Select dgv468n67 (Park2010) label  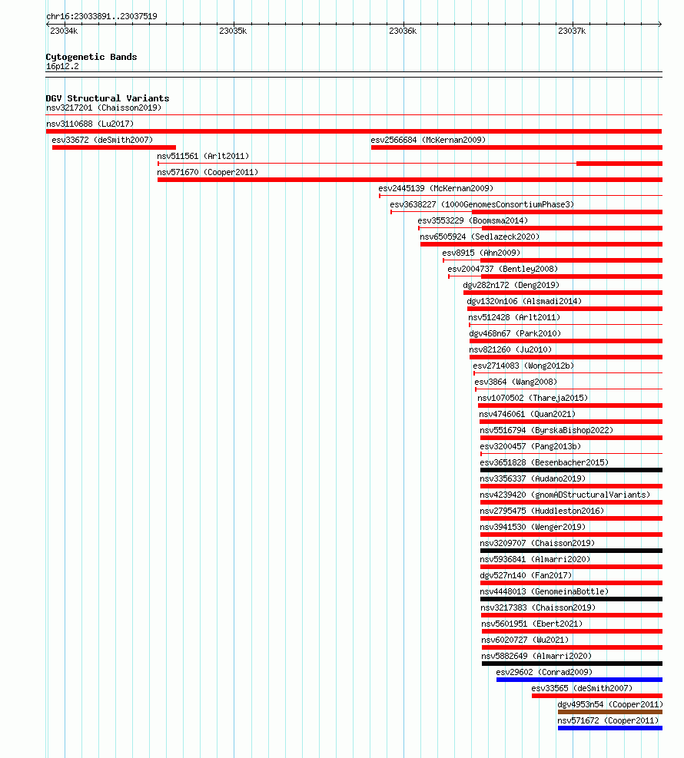pos(515,333)
